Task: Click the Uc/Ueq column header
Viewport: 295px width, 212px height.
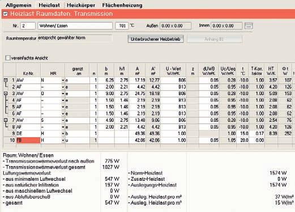Action: click(228, 70)
